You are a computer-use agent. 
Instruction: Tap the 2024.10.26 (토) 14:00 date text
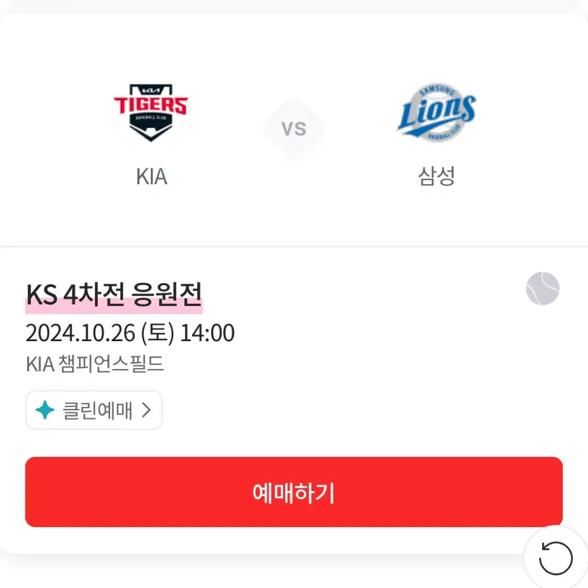(130, 333)
